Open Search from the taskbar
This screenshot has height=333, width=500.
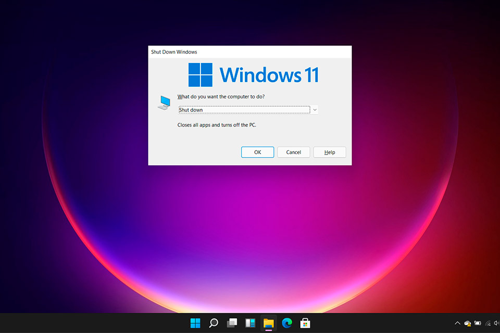214,323
